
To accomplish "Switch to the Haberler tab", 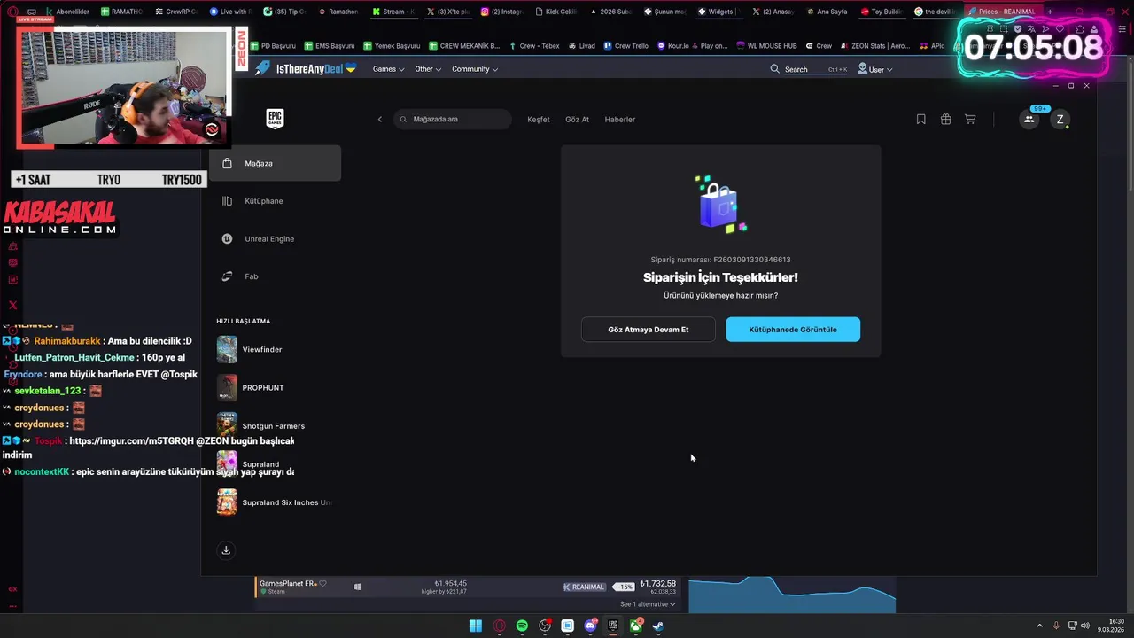I will (x=620, y=120).
